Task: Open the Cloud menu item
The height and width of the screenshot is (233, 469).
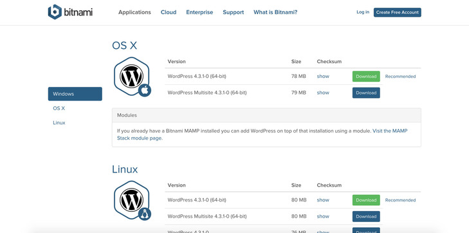Action: [x=169, y=12]
